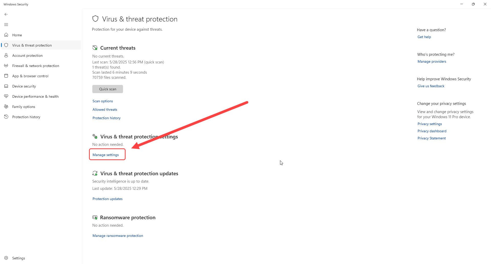
Task: Click the Device security laptop icon
Action: pos(6,86)
